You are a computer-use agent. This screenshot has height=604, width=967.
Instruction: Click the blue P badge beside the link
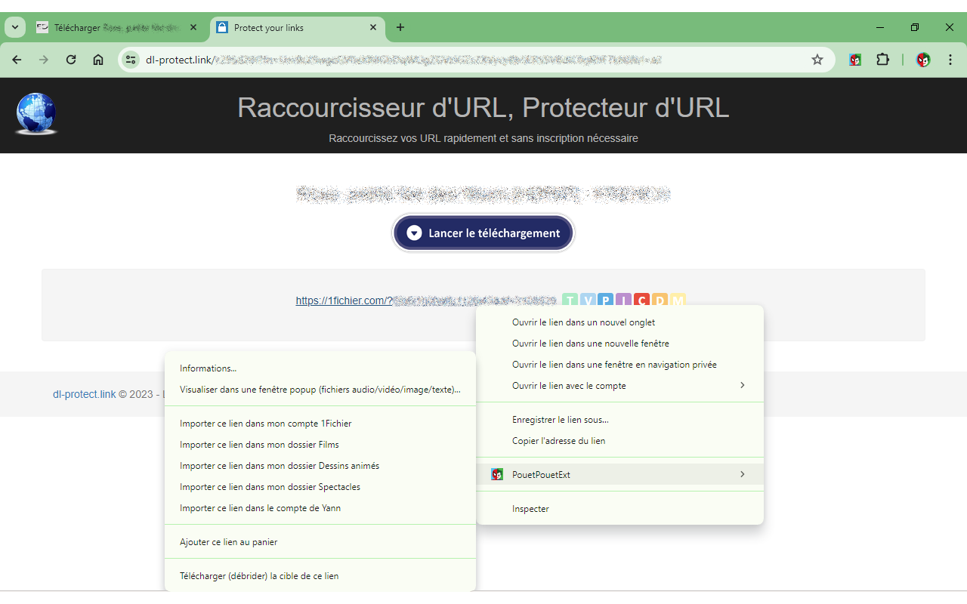pyautogui.click(x=605, y=300)
